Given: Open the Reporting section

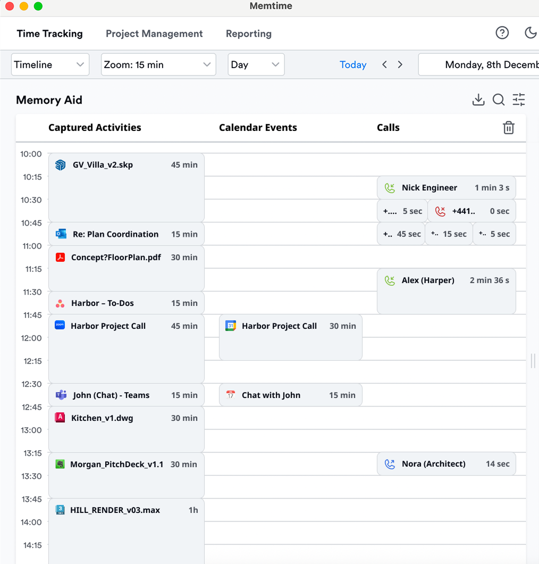Looking at the screenshot, I should click(x=248, y=34).
